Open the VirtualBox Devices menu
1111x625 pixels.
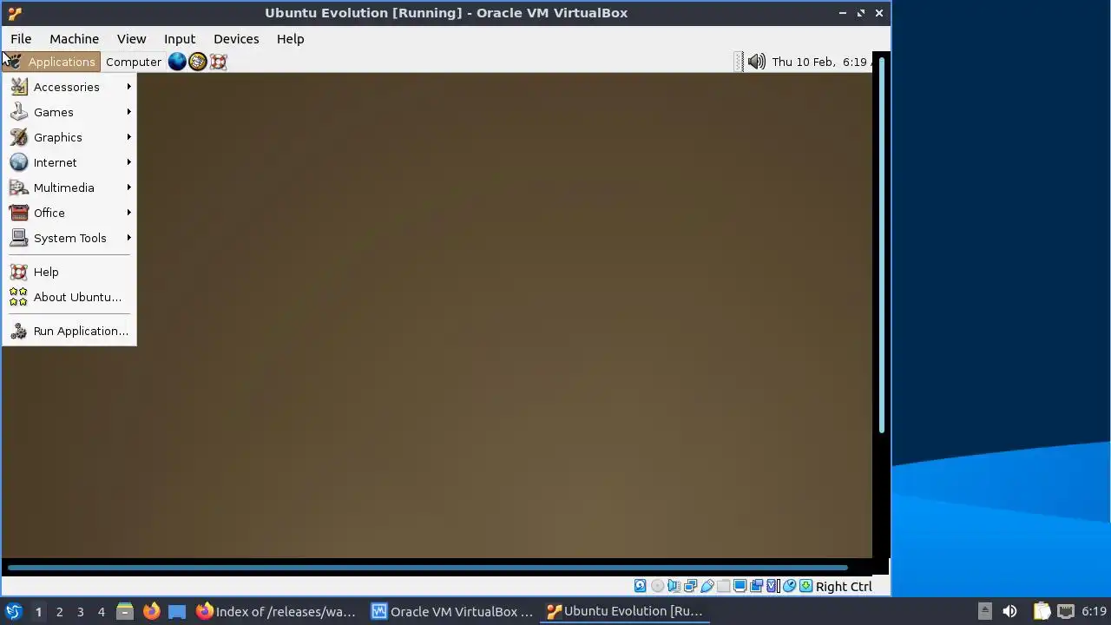(236, 39)
